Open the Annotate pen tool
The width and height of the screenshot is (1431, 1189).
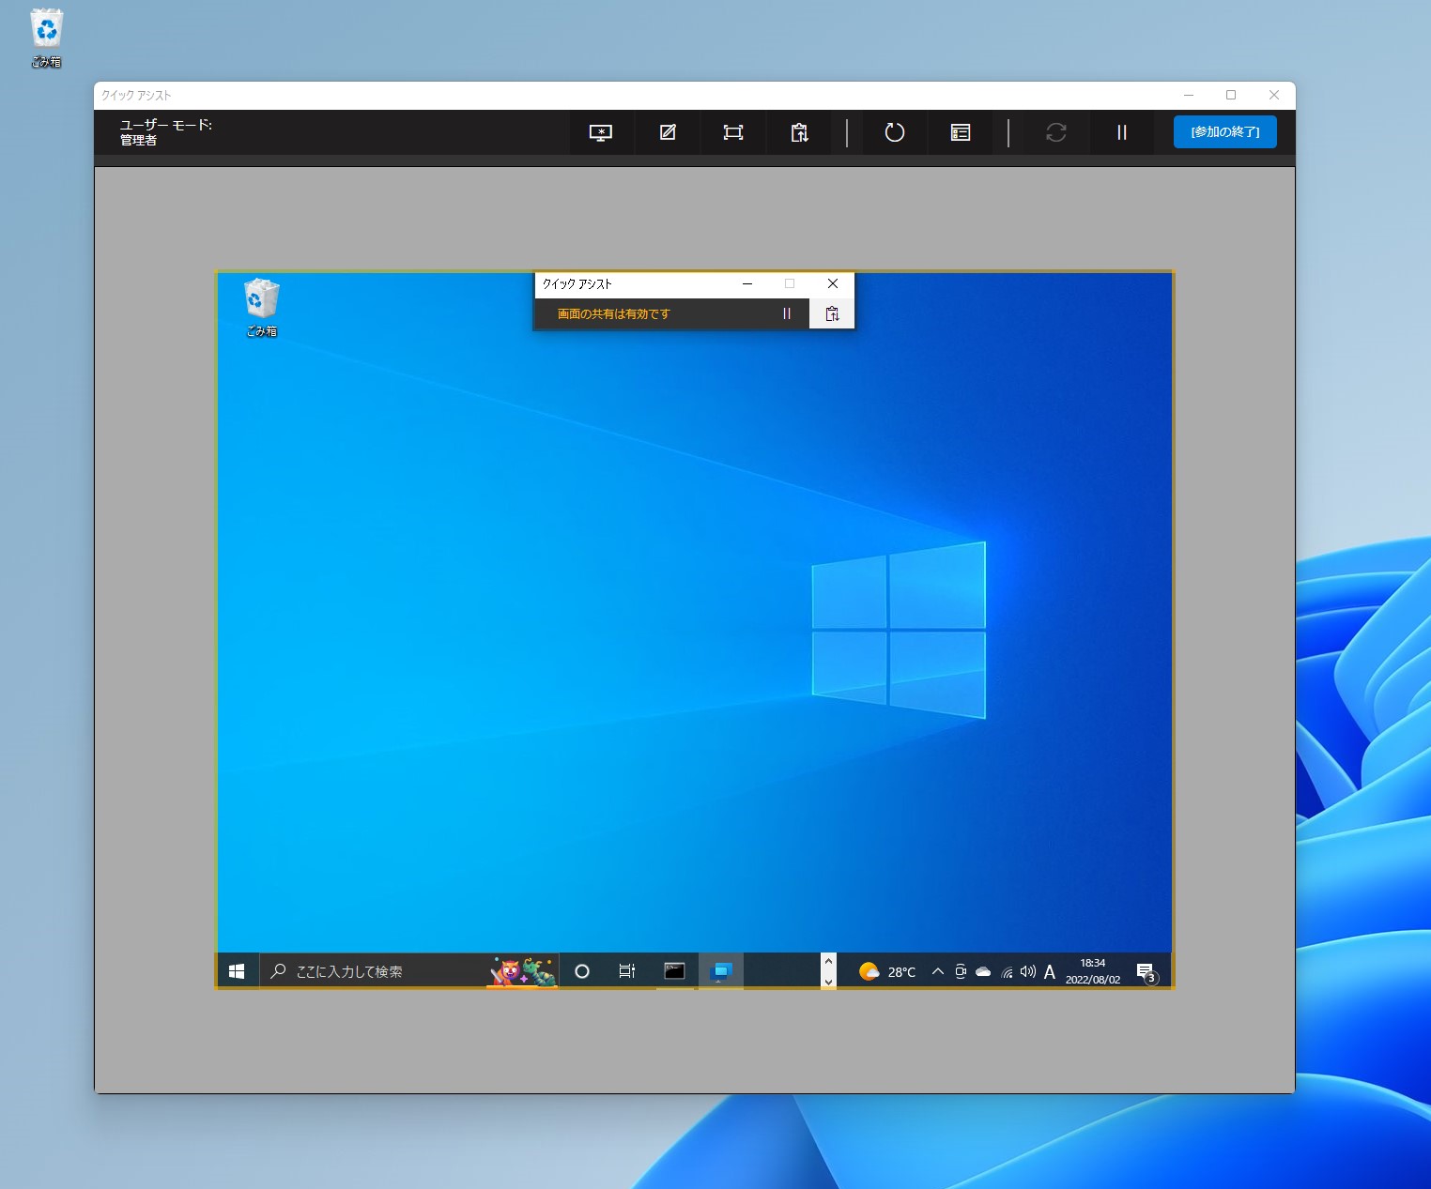pos(668,132)
